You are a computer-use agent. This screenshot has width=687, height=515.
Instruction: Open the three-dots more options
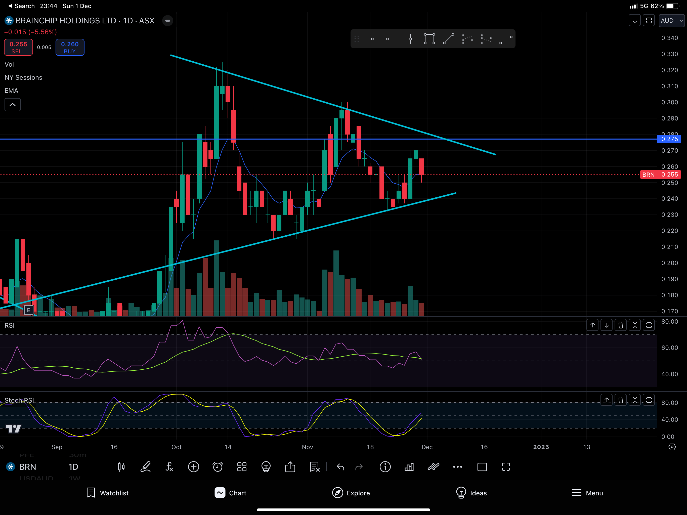click(x=457, y=466)
